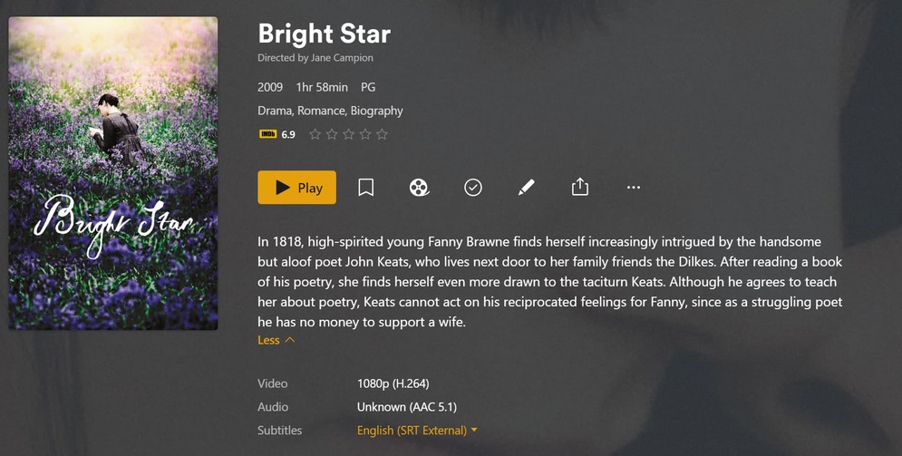Image resolution: width=902 pixels, height=456 pixels.
Task: Click the 2009 release year
Action: [270, 87]
